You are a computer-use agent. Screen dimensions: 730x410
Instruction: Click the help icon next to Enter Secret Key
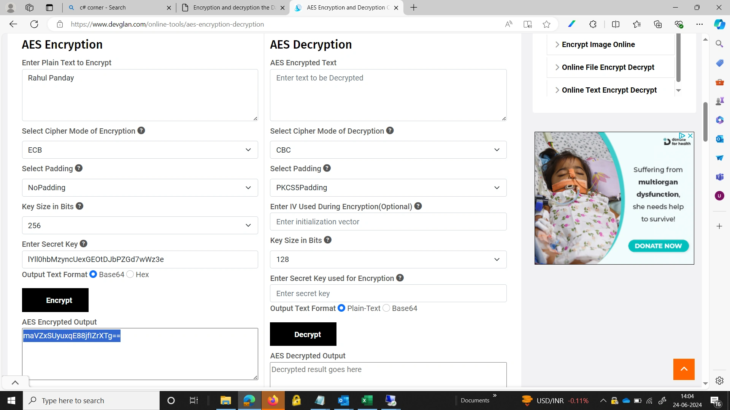(84, 244)
